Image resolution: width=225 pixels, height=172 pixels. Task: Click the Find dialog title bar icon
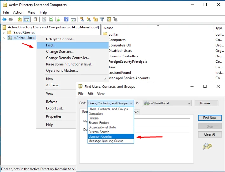click(81, 86)
